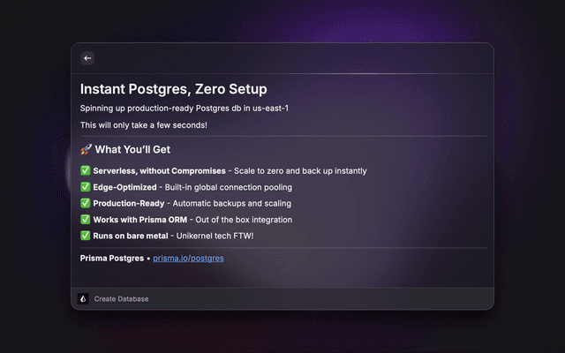This screenshot has height=353, width=565.
Task: Click the Serverless, without Compromises bold text
Action: [159, 171]
